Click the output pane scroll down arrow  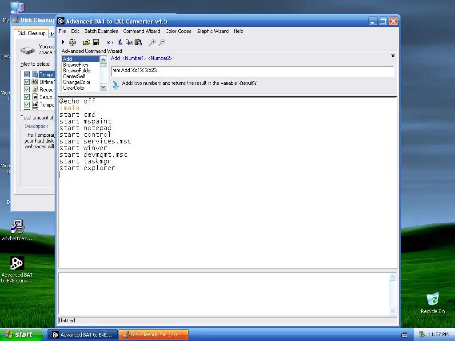coord(393,311)
